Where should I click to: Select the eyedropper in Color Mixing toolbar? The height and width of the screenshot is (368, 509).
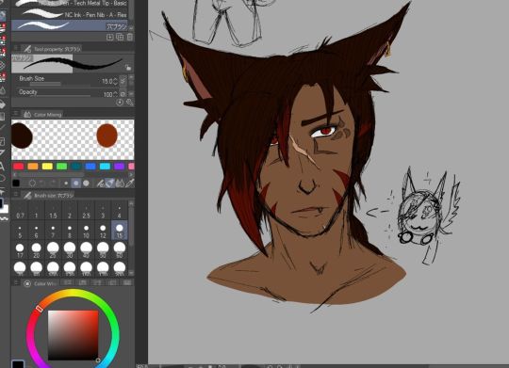[129, 184]
